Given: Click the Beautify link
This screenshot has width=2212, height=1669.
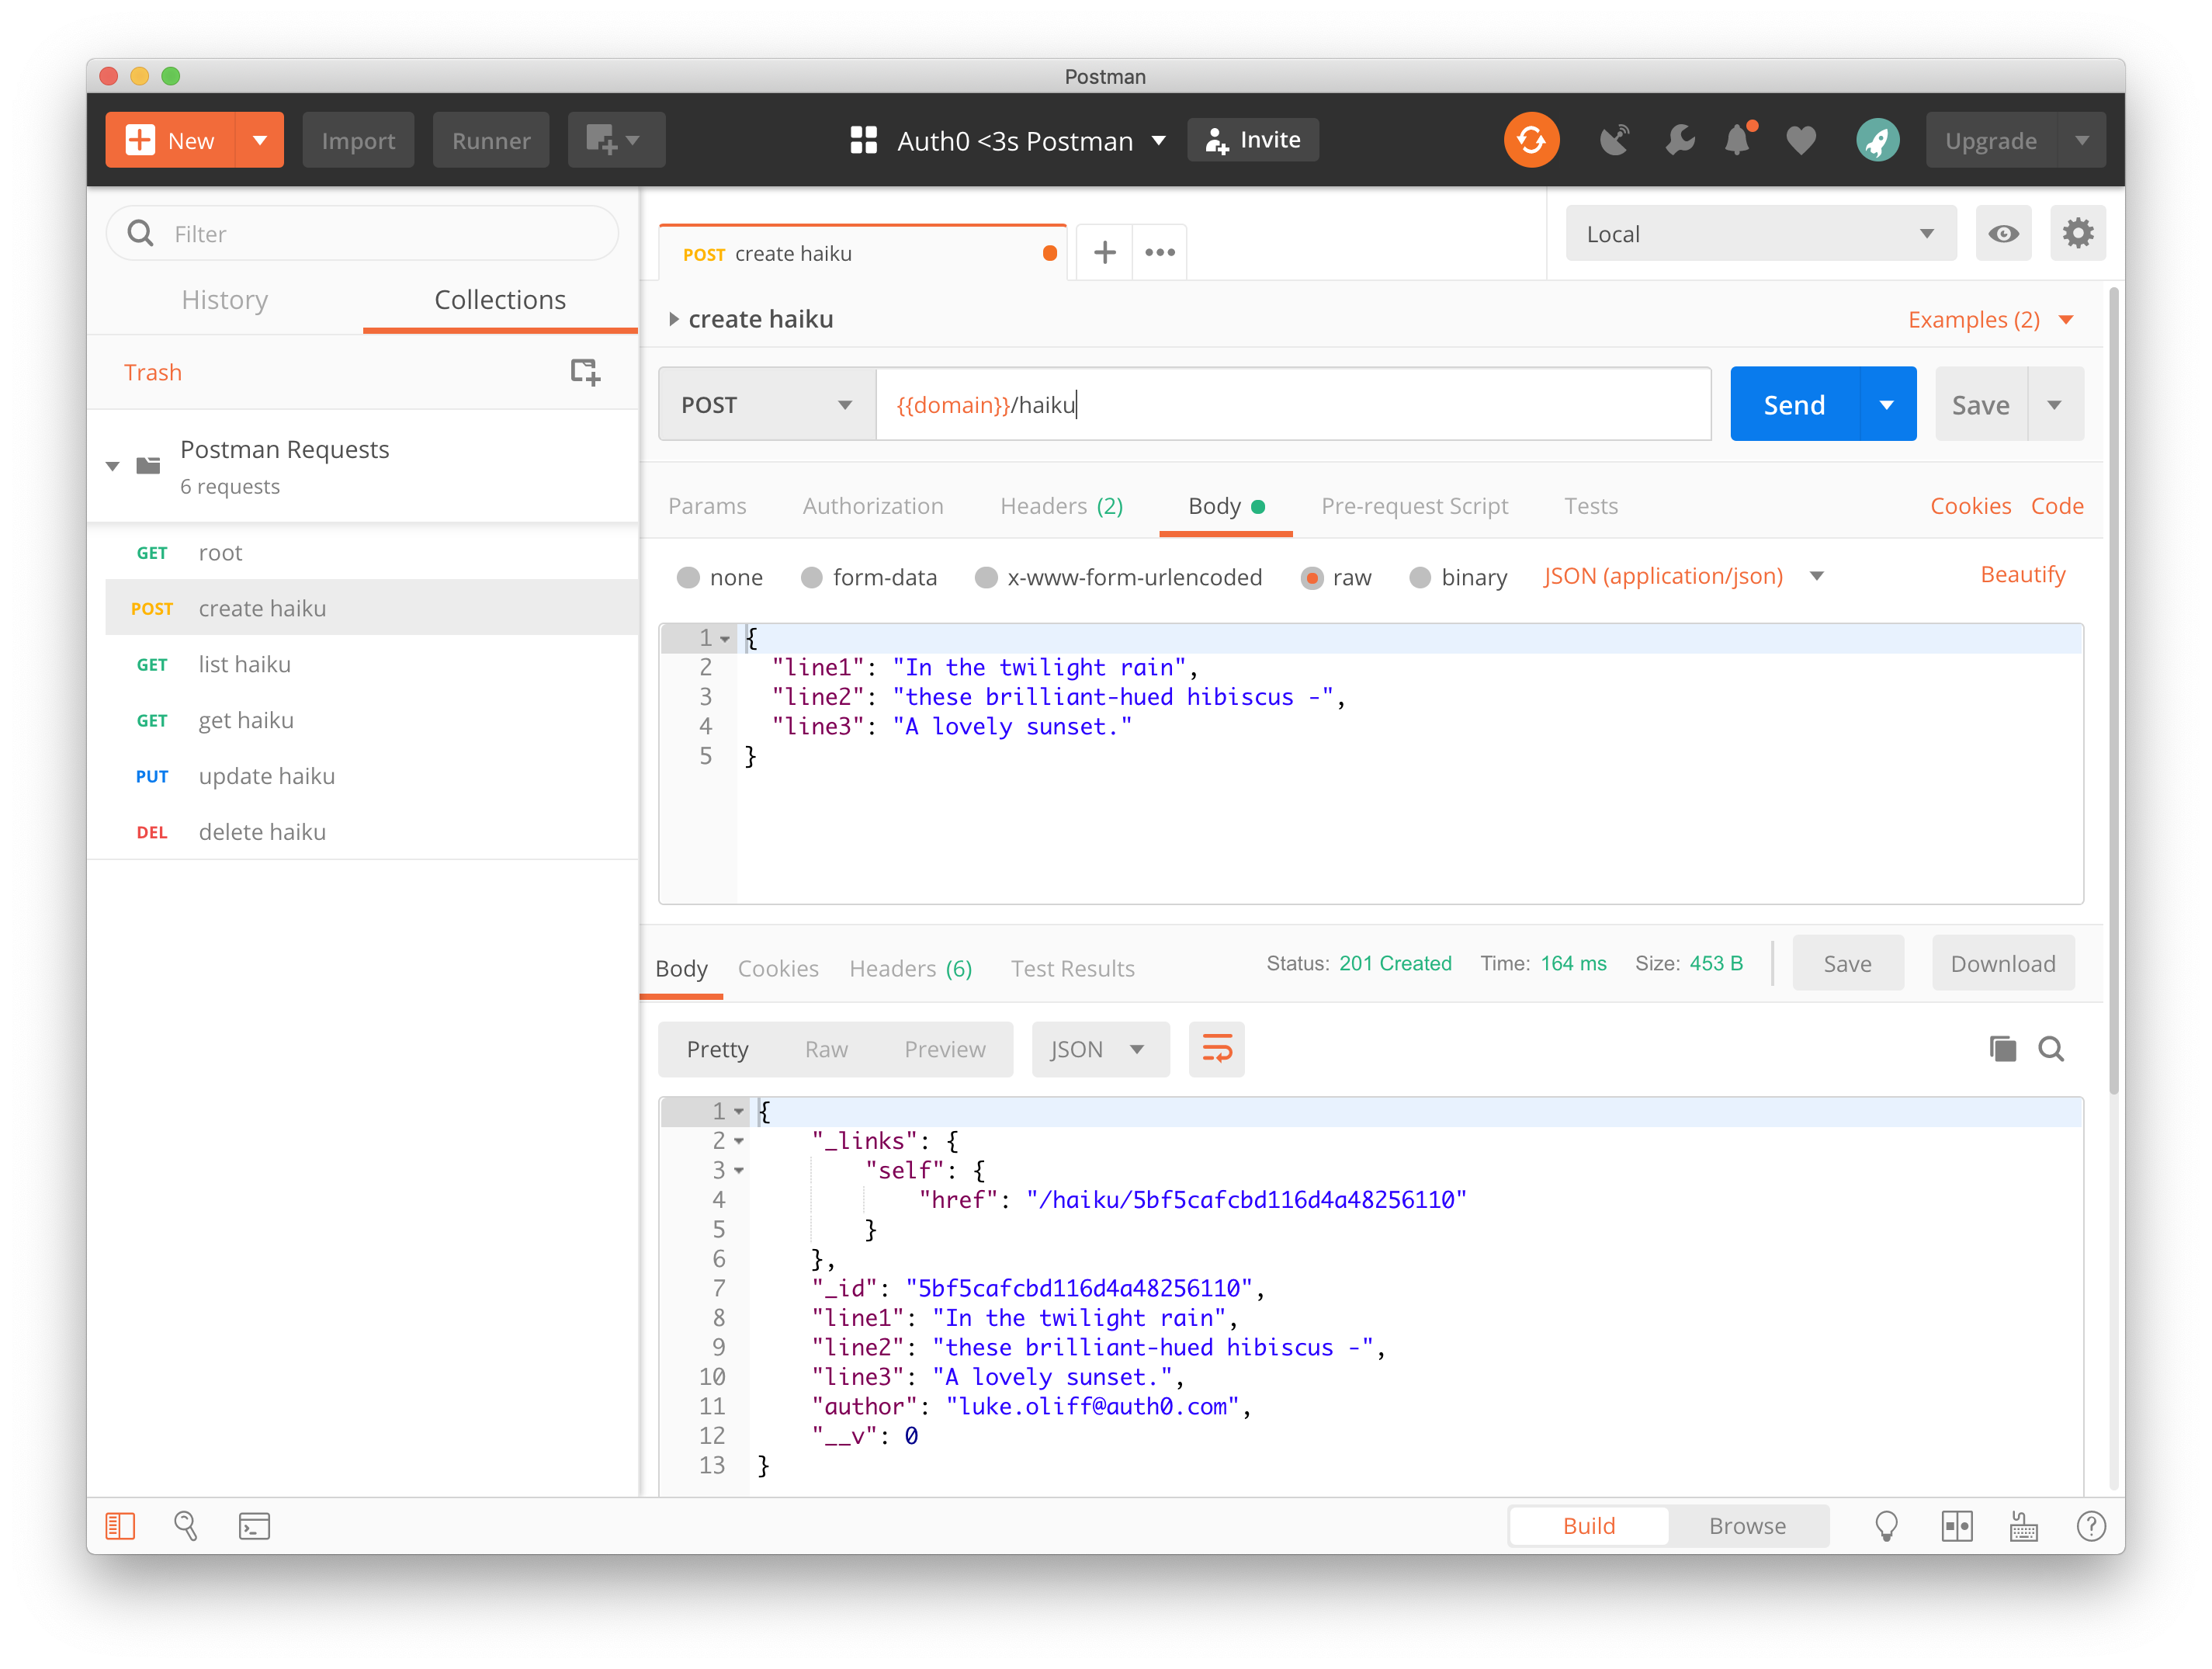Looking at the screenshot, I should (x=2022, y=575).
